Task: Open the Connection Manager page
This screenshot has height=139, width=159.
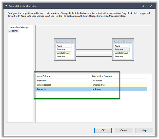Action: pyautogui.click(x=19, y=27)
